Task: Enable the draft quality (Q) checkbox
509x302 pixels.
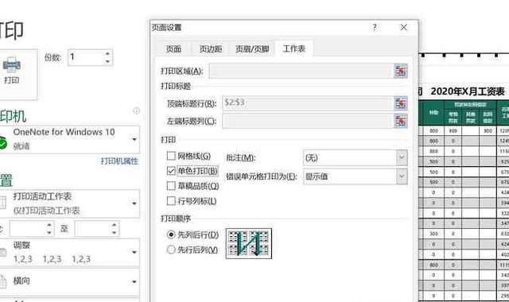Action: click(x=171, y=186)
